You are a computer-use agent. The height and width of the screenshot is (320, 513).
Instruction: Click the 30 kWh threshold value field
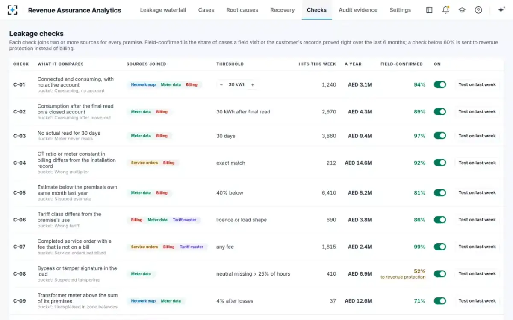(237, 85)
